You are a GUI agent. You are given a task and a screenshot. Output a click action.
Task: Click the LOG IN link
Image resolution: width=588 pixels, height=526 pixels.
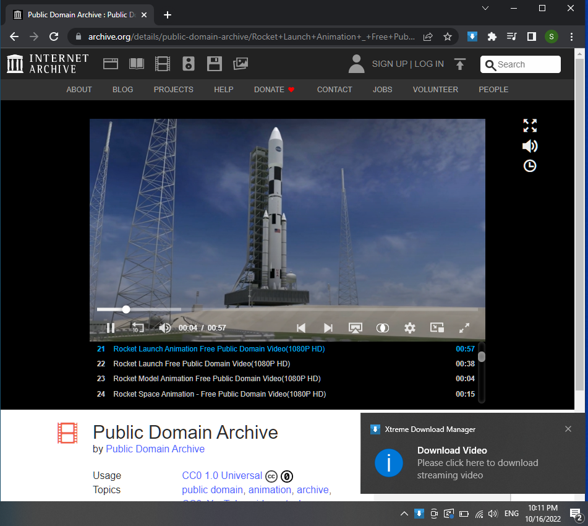click(x=428, y=64)
